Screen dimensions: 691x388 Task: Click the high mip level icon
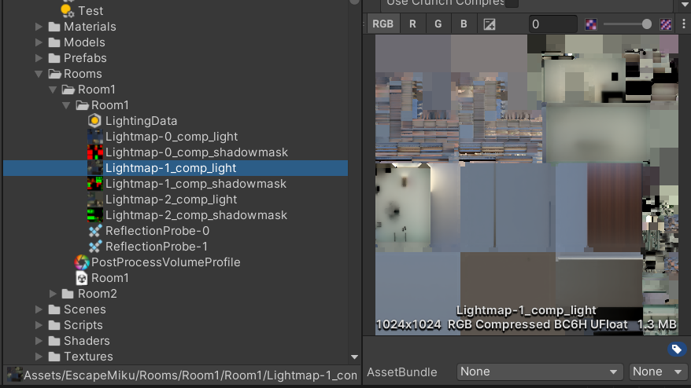pyautogui.click(x=666, y=24)
